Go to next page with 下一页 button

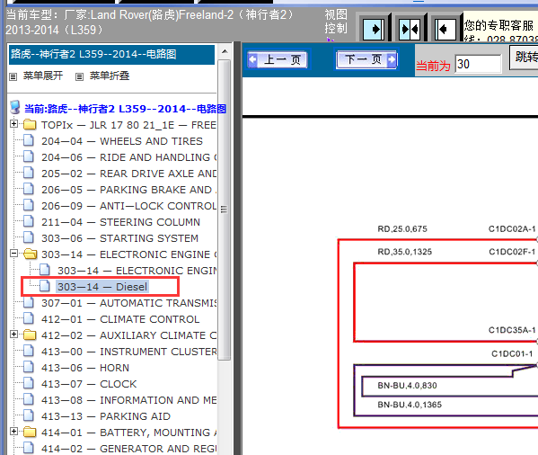coord(366,59)
